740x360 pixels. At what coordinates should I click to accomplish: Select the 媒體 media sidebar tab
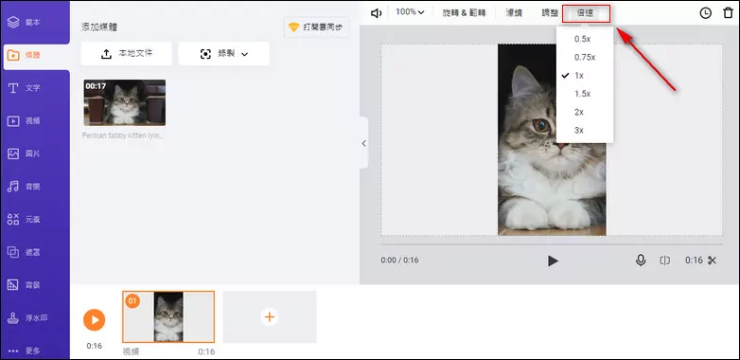point(36,55)
